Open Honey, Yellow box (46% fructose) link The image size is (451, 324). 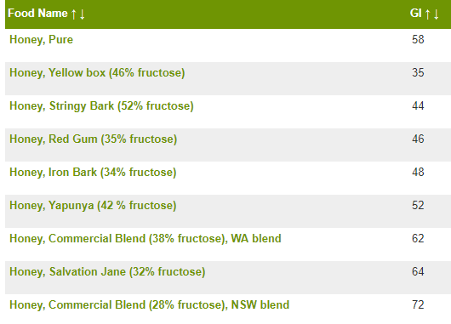(x=97, y=73)
